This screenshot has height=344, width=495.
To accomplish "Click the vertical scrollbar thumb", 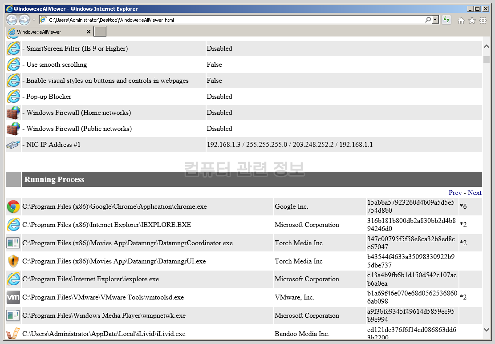I will click(x=487, y=59).
